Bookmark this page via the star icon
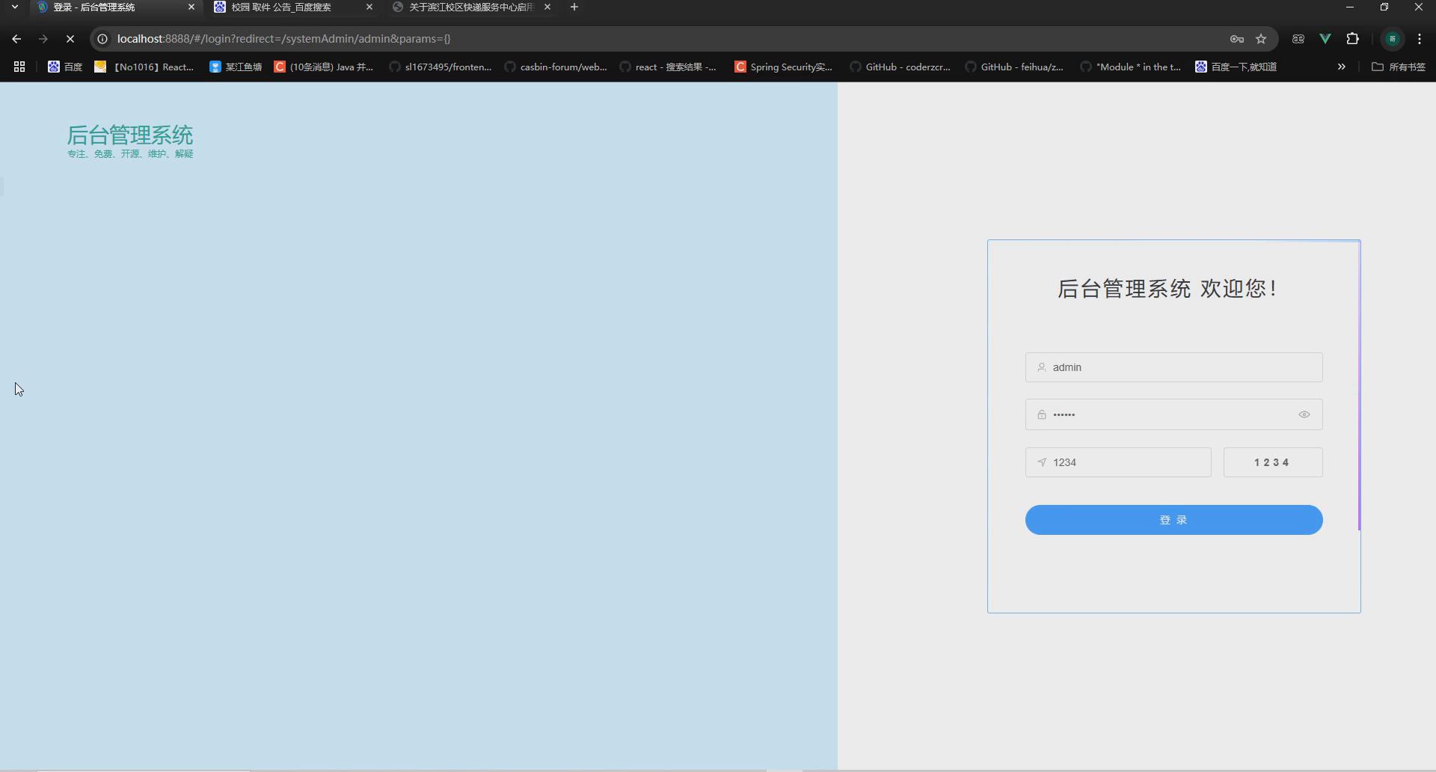 click(x=1262, y=38)
